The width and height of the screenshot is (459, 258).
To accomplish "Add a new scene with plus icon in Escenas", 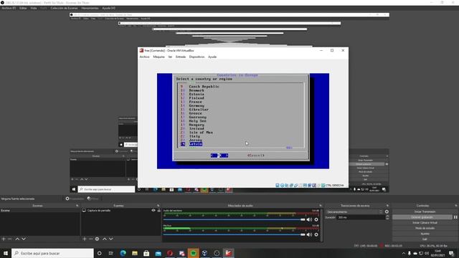I will 4,239.
